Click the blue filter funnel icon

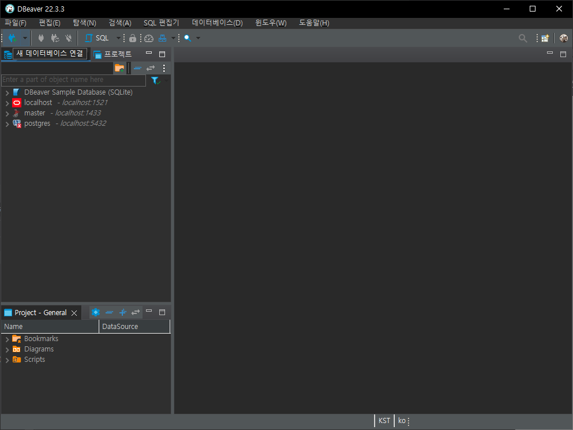click(155, 80)
